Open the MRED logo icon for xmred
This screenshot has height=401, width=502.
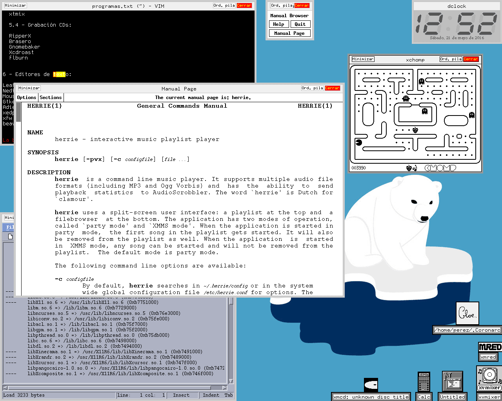coord(490,347)
